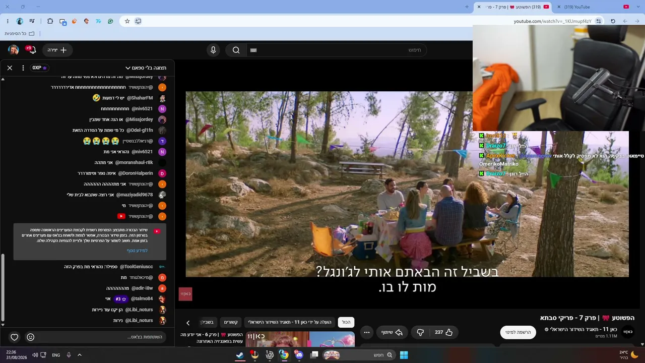Open the media controls icon in Chrome toolbar

tap(32, 21)
